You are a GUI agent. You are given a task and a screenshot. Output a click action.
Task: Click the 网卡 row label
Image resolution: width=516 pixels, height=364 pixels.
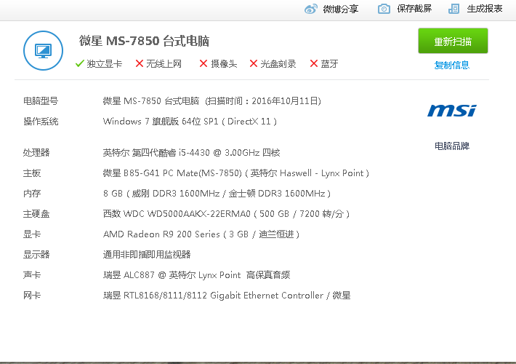point(32,296)
